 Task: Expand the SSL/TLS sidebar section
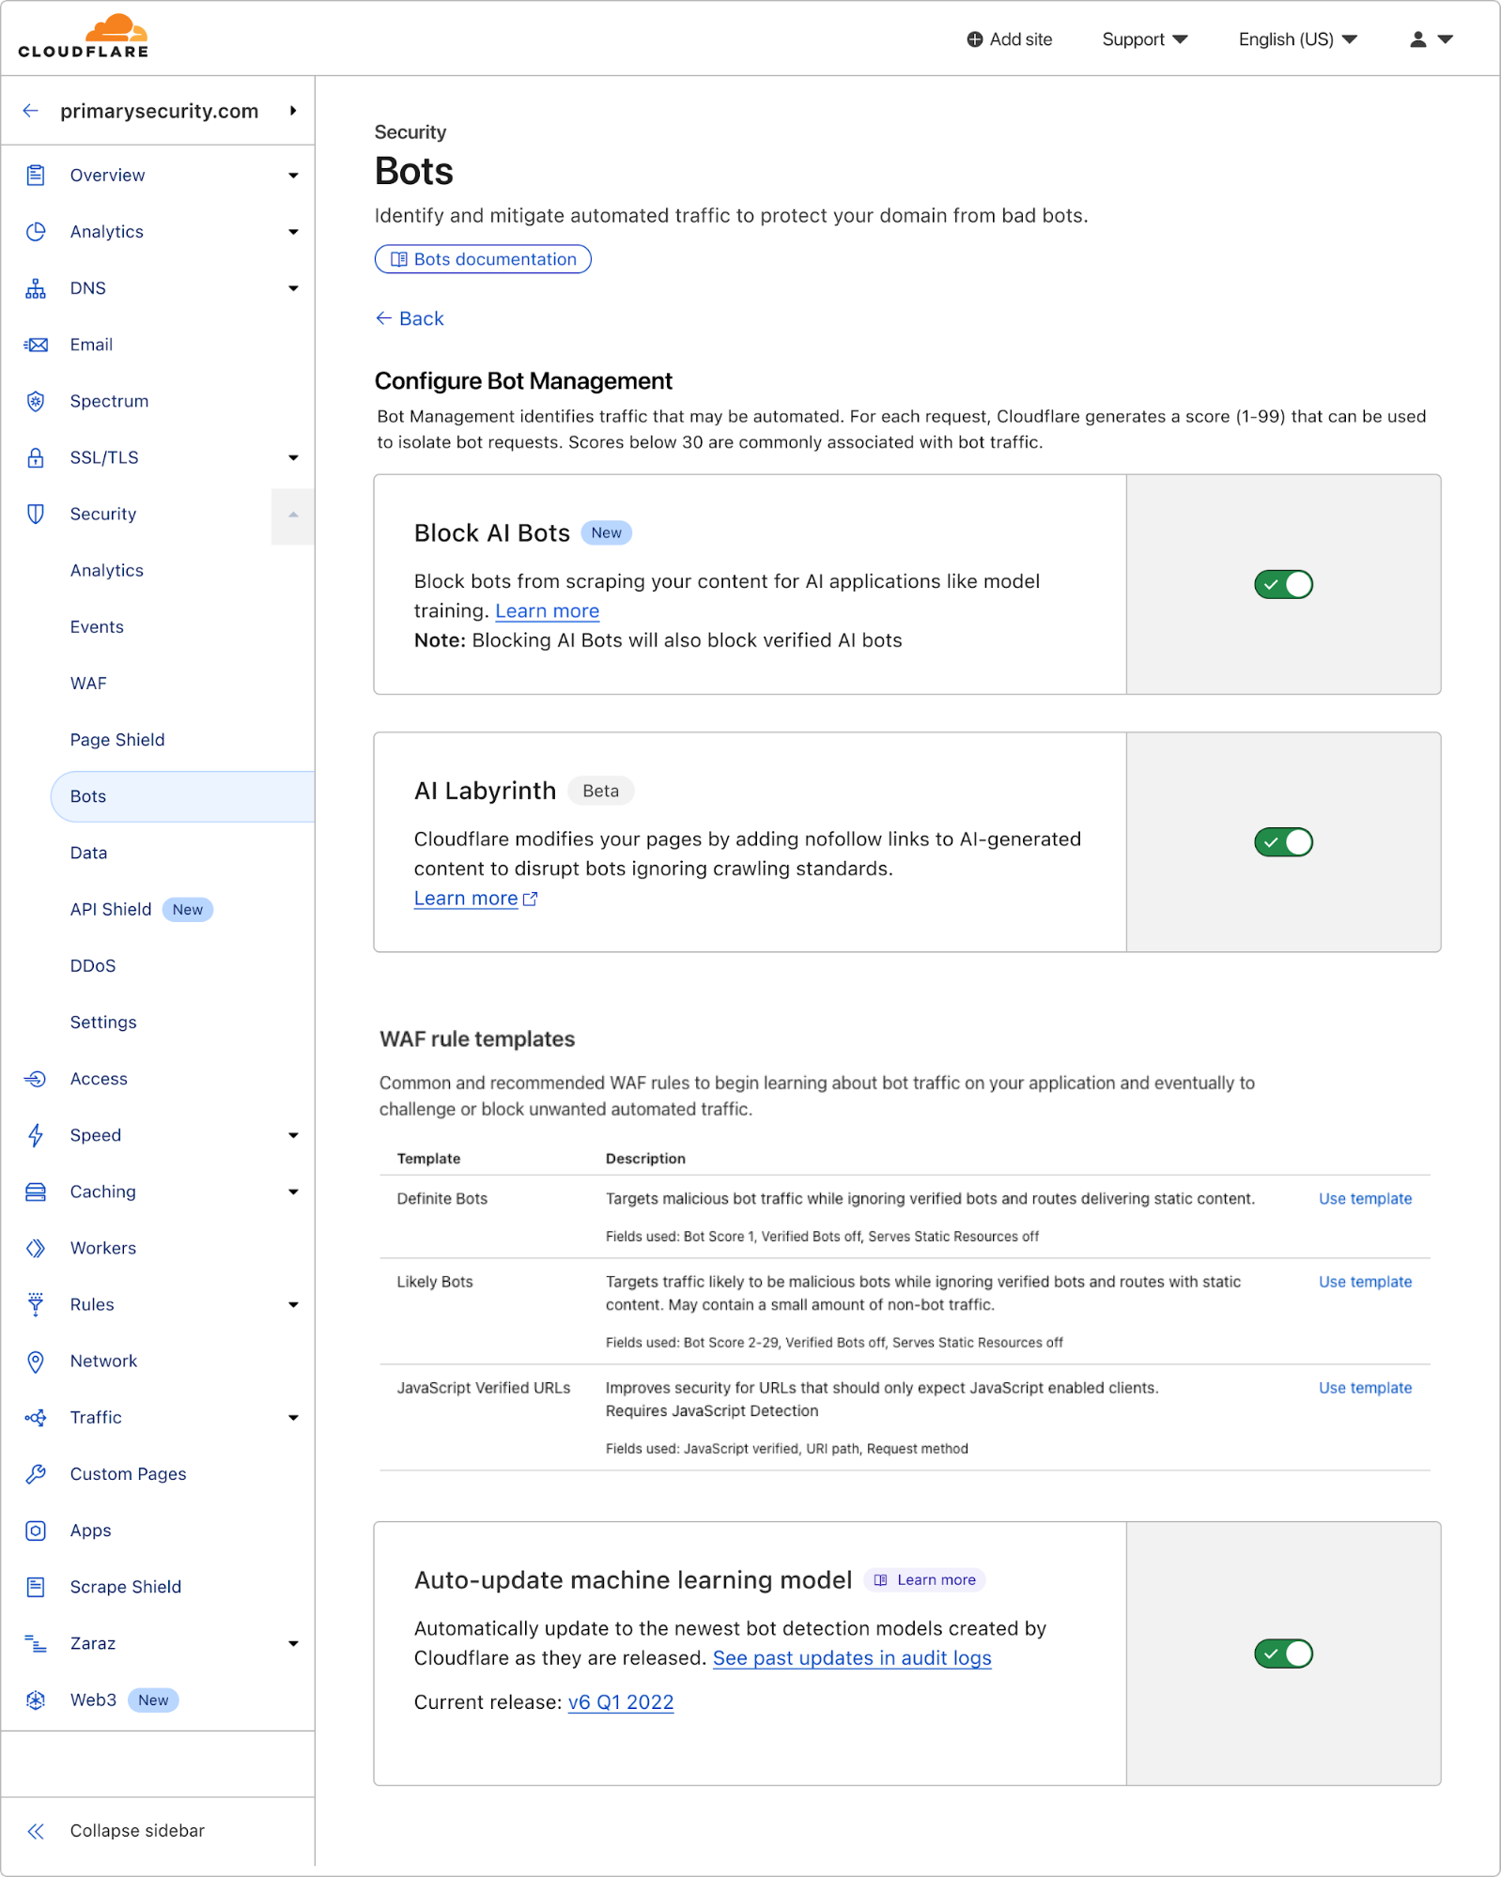tap(293, 457)
